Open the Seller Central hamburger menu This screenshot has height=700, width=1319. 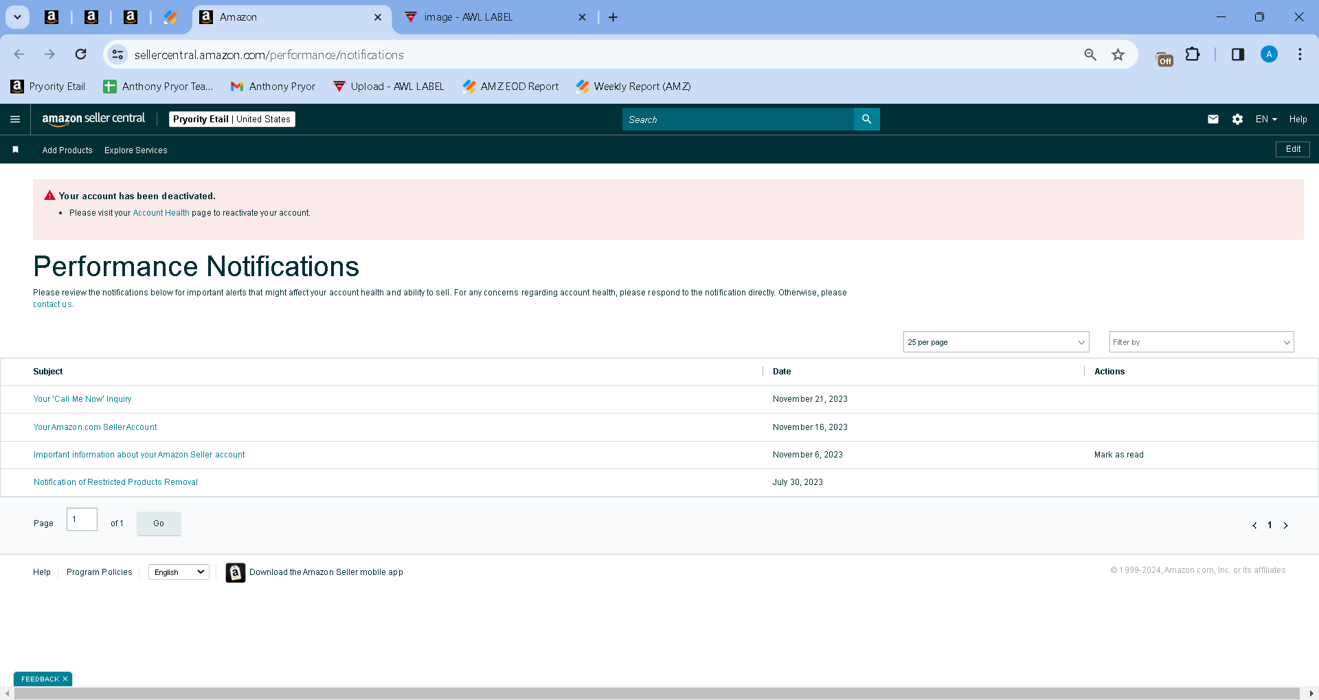coord(15,120)
